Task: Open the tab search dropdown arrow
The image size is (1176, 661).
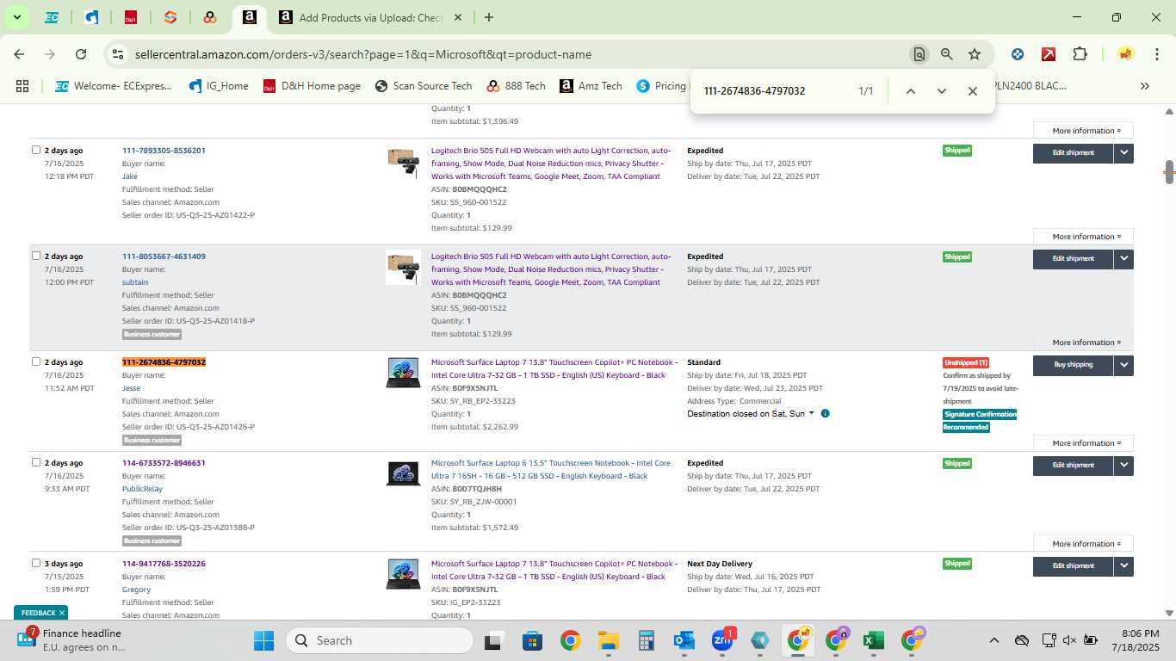Action: (16, 17)
